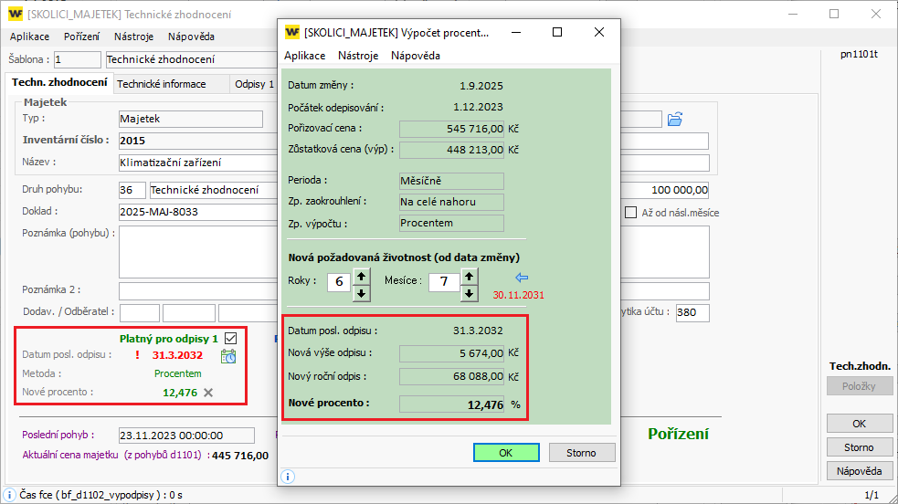
Task: Click the grey X next to Nové procento 12,476
Action: point(208,392)
